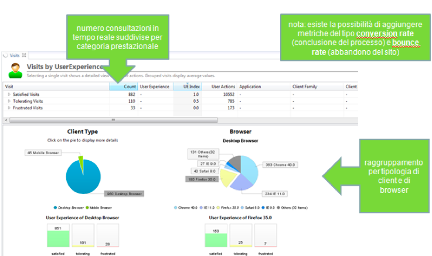
Task: Click the satisfied bar showing 153 for Firefox
Action: click(216, 240)
